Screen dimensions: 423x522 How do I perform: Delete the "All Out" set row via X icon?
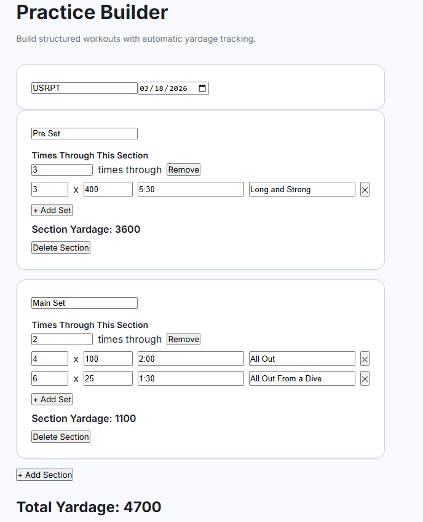pos(365,359)
